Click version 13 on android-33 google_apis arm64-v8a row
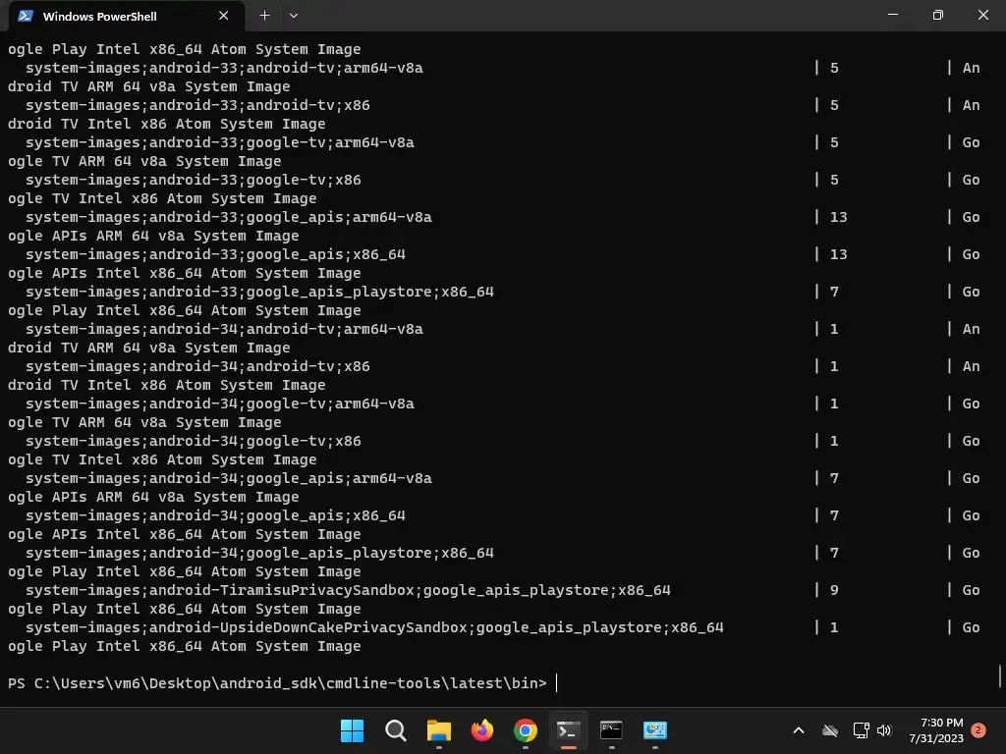 [x=839, y=217]
